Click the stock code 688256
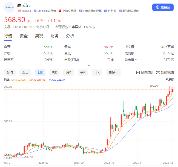 coord(27,11)
